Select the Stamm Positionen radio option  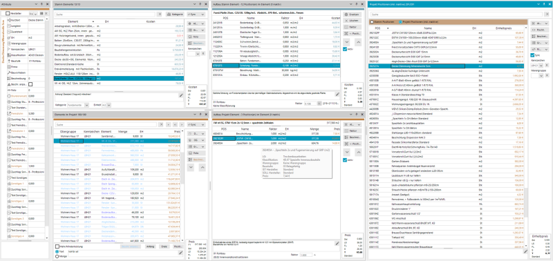coord(372,22)
